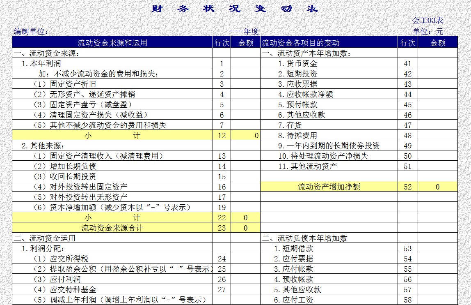Click the 一一年度 period text
Image resolution: width=471 pixels, height=305 pixels.
click(x=243, y=31)
